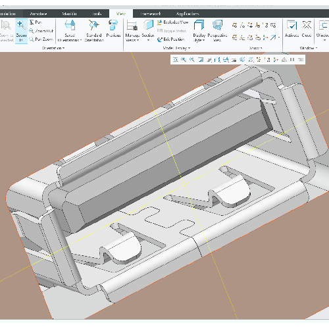The width and height of the screenshot is (329, 329).
Task: Return to the Previous view orientation
Action: (x=113, y=28)
